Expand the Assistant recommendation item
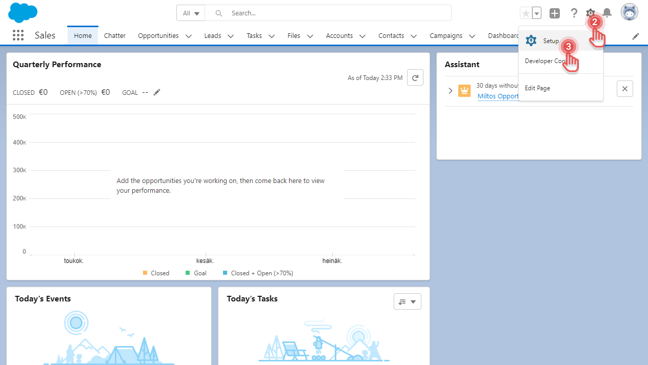This screenshot has height=365, width=648. click(450, 90)
